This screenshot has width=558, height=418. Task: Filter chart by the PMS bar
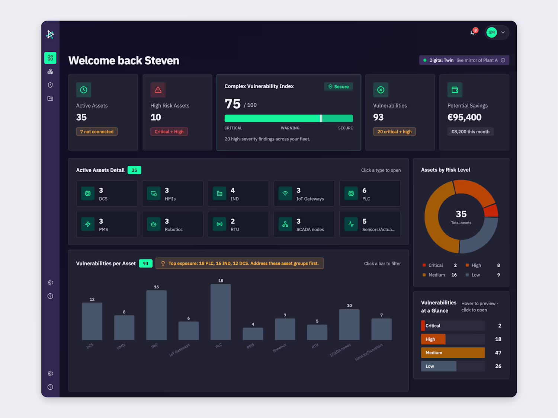[253, 334]
